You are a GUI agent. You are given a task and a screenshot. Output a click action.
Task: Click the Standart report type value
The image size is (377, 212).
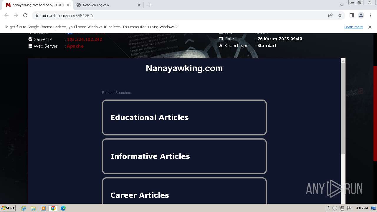[267, 46]
